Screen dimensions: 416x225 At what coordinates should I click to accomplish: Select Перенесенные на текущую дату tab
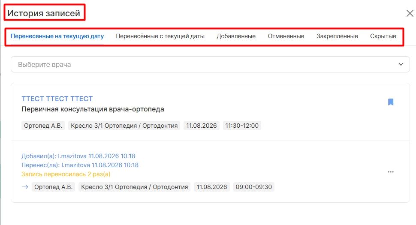tap(57, 36)
